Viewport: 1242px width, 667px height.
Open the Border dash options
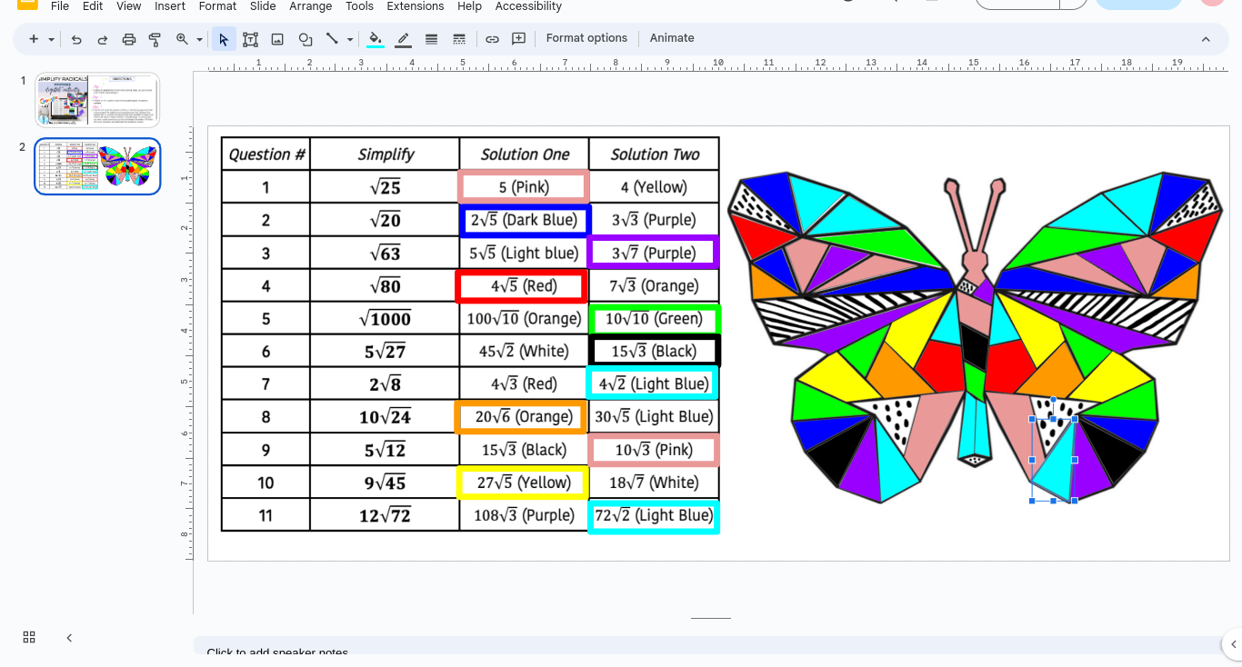(x=459, y=39)
